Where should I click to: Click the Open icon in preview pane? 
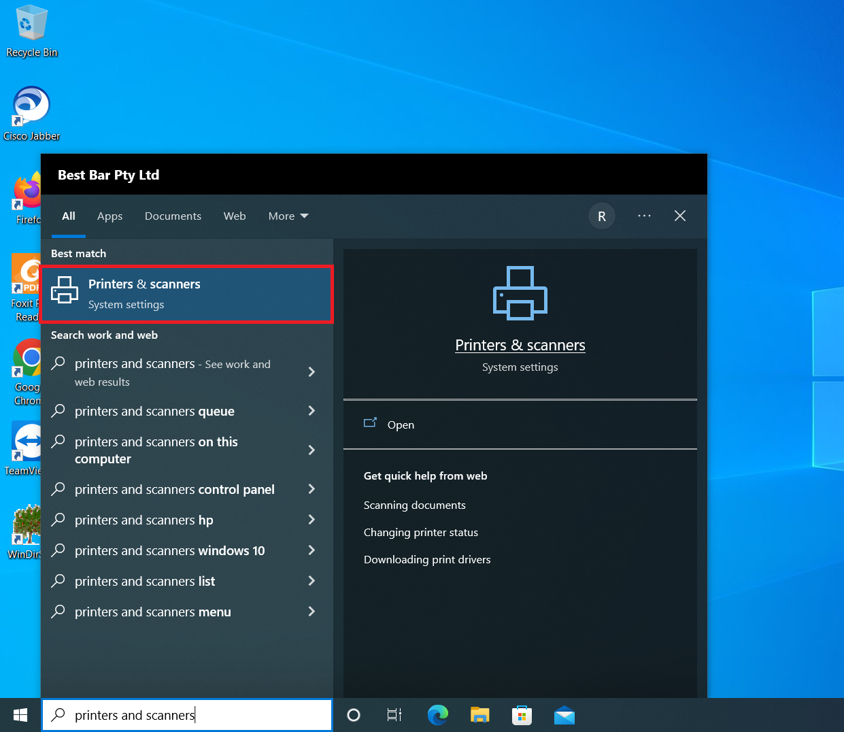pyautogui.click(x=370, y=423)
